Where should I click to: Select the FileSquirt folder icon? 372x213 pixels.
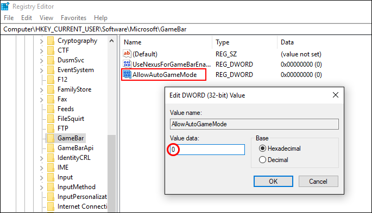[x=51, y=119]
